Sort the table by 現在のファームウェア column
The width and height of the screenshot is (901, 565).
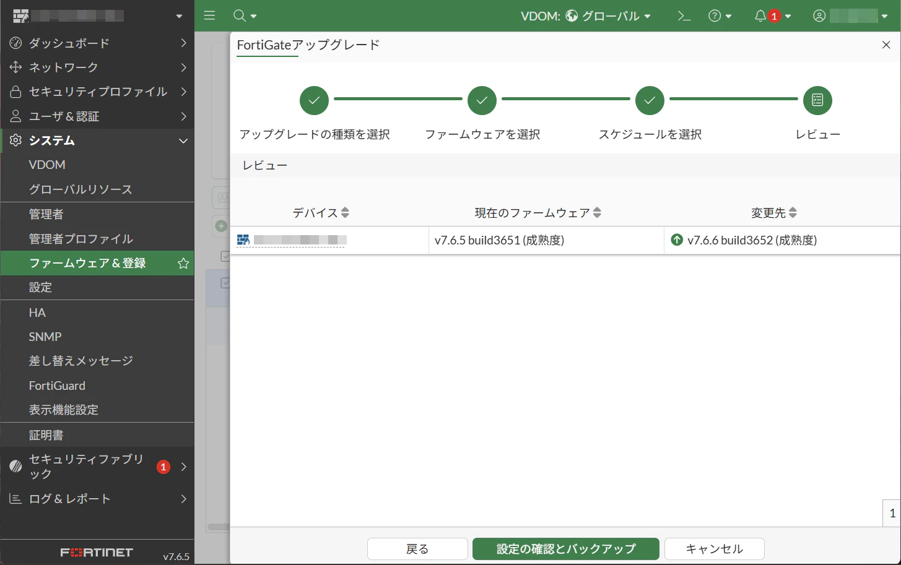pyautogui.click(x=596, y=212)
